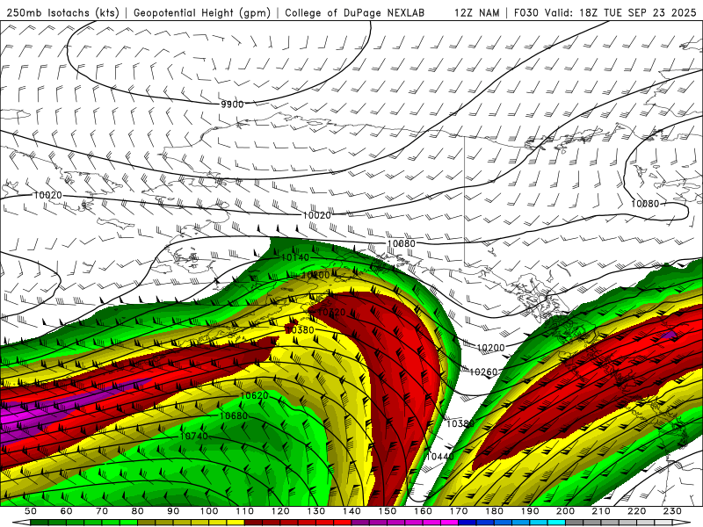Click the 10080 contour label near the right edge
The image size is (703, 527).
coord(645,204)
